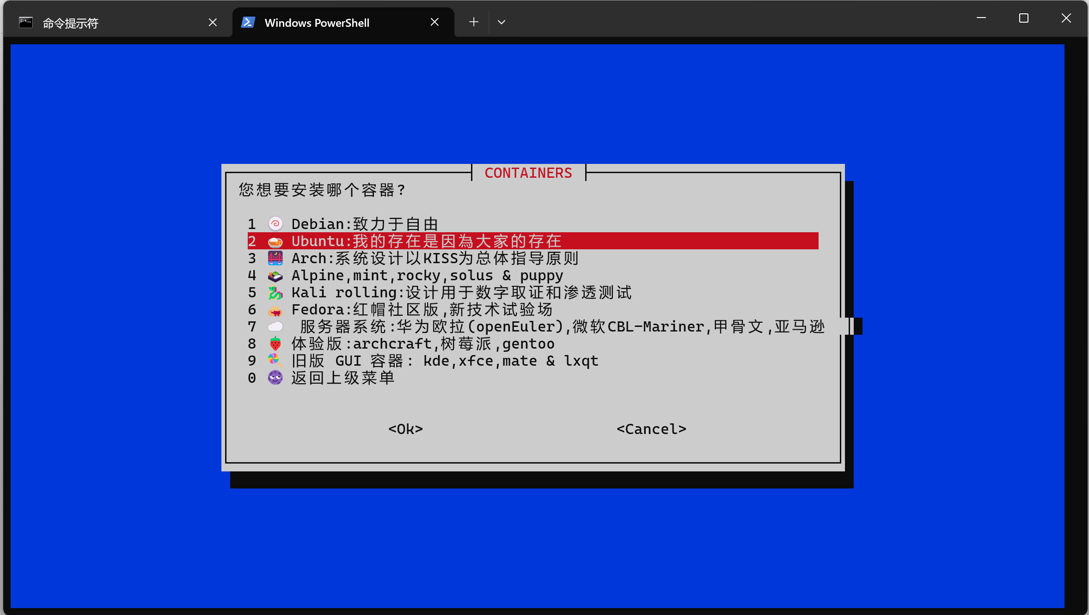Screen dimensions: 1089x615
Task: Maximize the terminal window
Action: pyautogui.click(x=1024, y=18)
